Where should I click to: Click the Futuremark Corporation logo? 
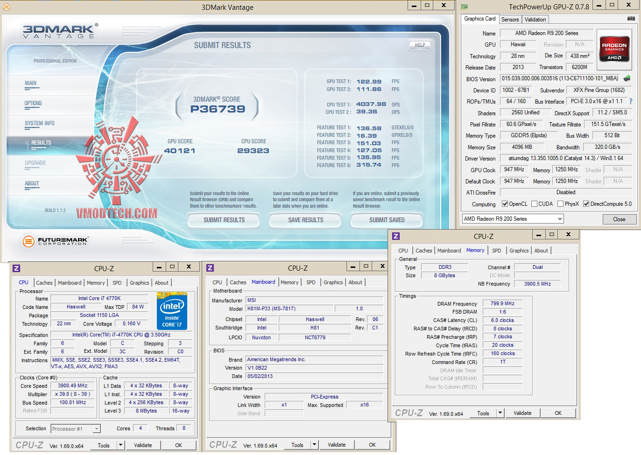pyautogui.click(x=56, y=241)
